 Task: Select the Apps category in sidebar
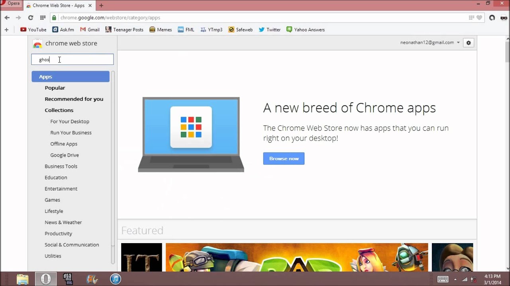click(71, 77)
